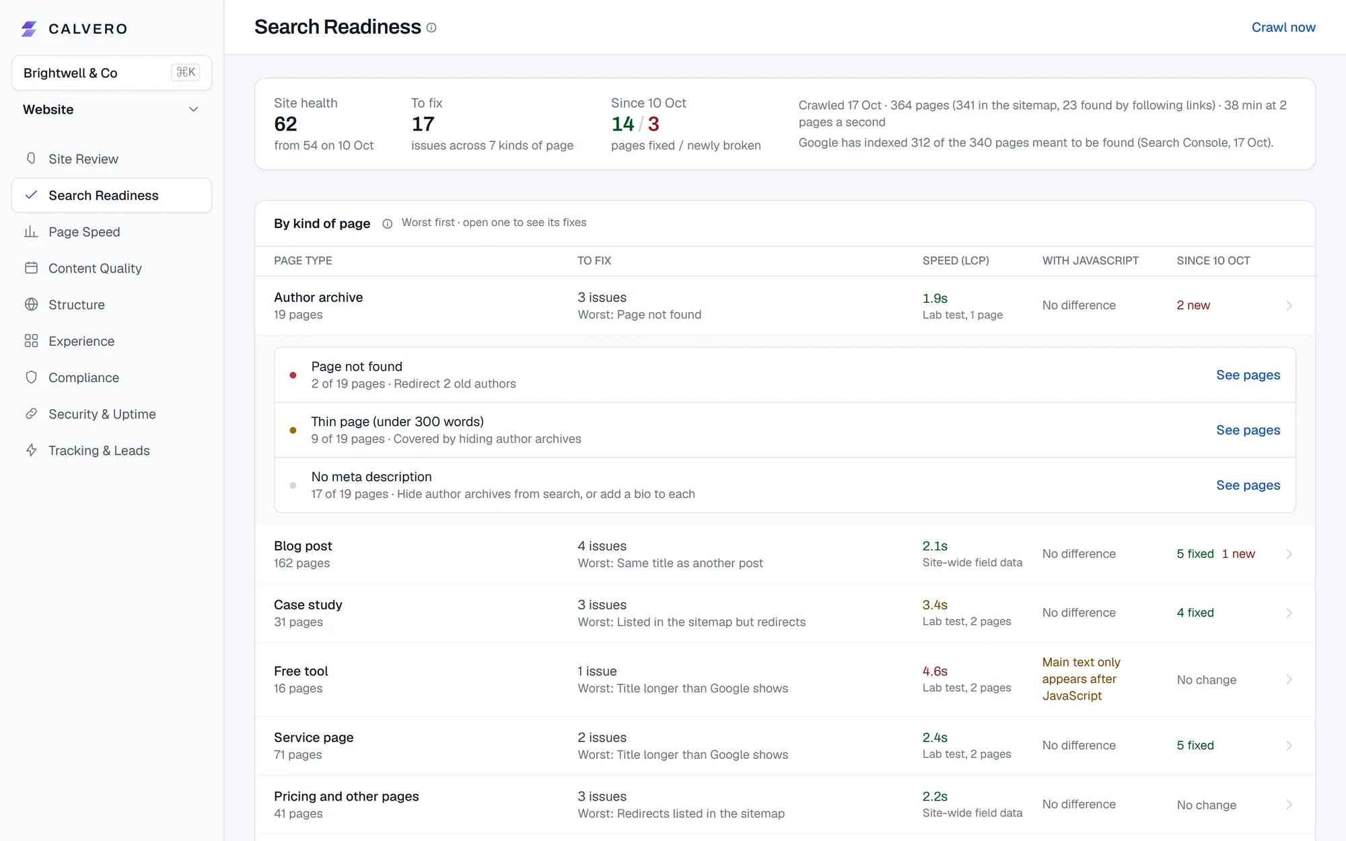
Task: Collapse the Website section chevron
Action: click(193, 110)
